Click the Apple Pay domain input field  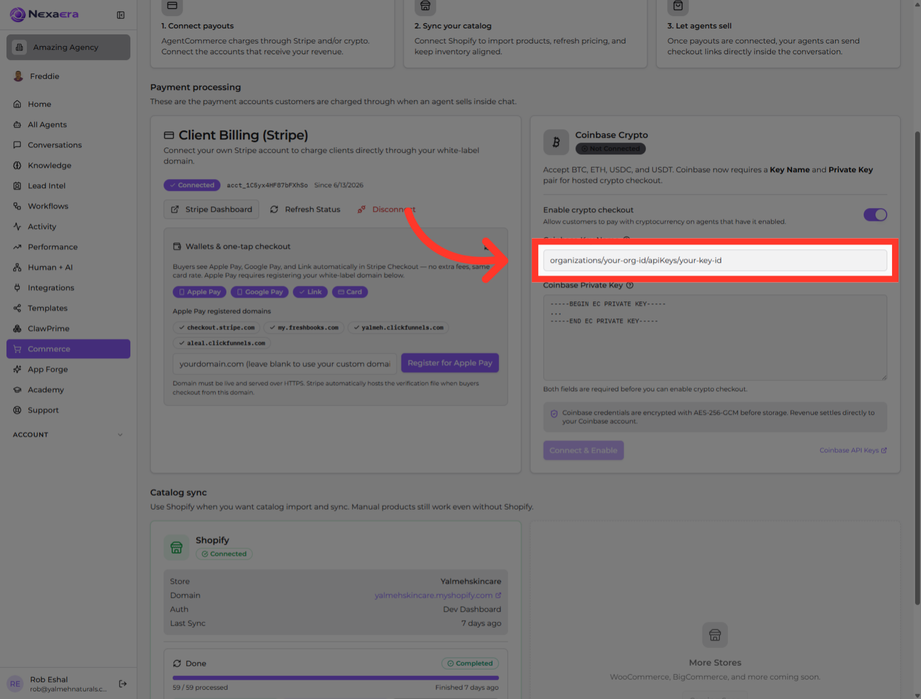pyautogui.click(x=285, y=363)
